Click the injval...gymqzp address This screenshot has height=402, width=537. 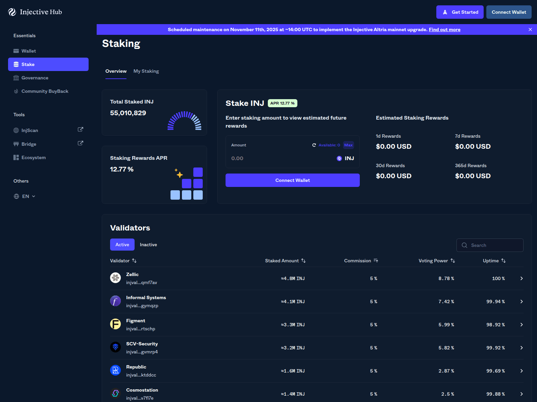point(142,306)
